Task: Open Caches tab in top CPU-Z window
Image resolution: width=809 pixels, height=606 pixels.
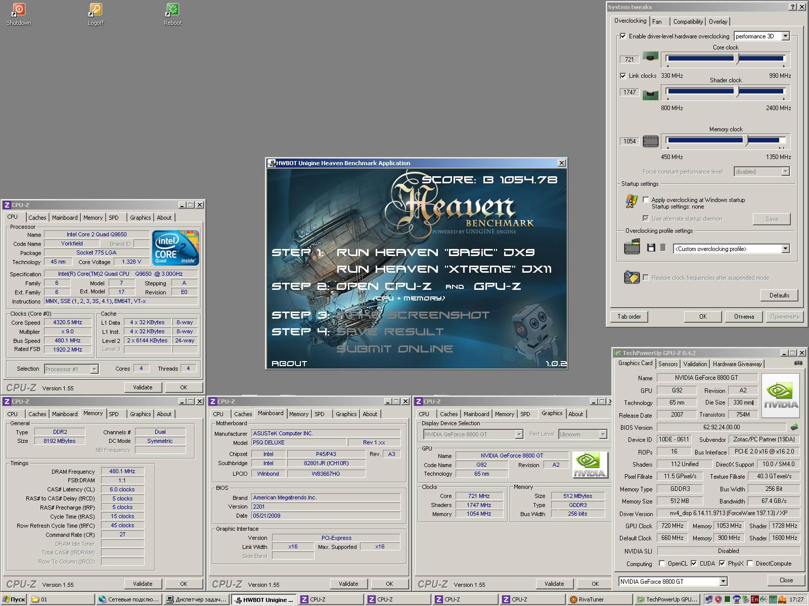Action: [37, 218]
